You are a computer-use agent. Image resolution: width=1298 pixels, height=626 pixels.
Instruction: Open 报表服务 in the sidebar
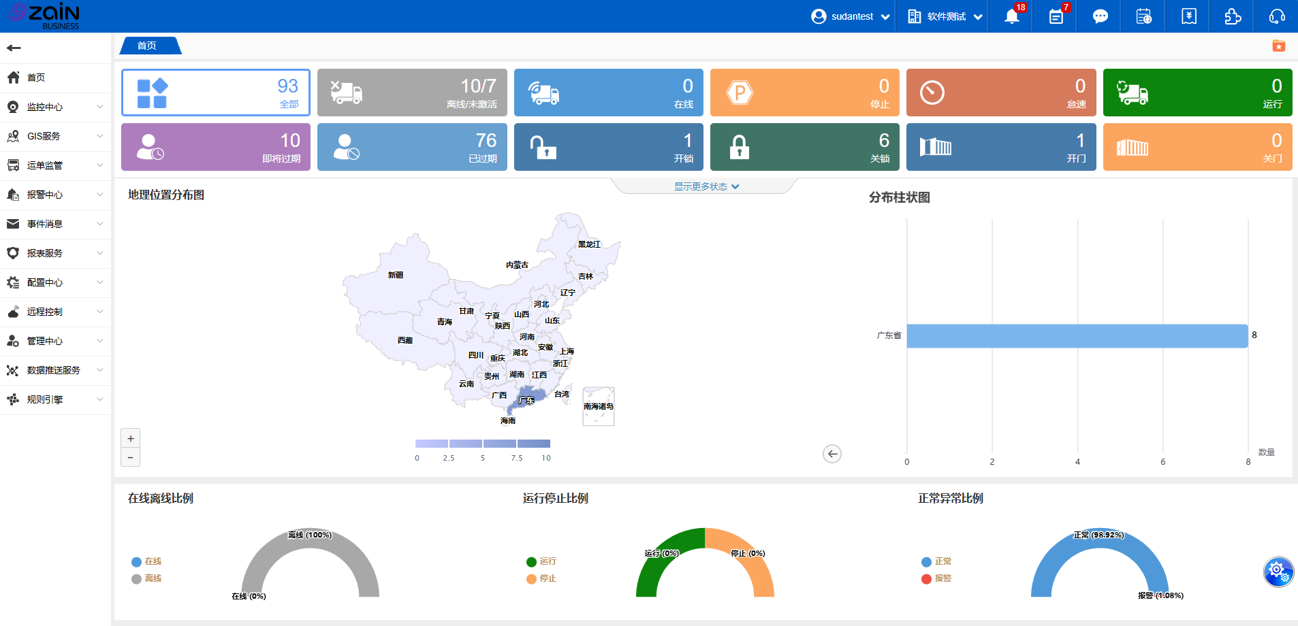click(x=54, y=253)
